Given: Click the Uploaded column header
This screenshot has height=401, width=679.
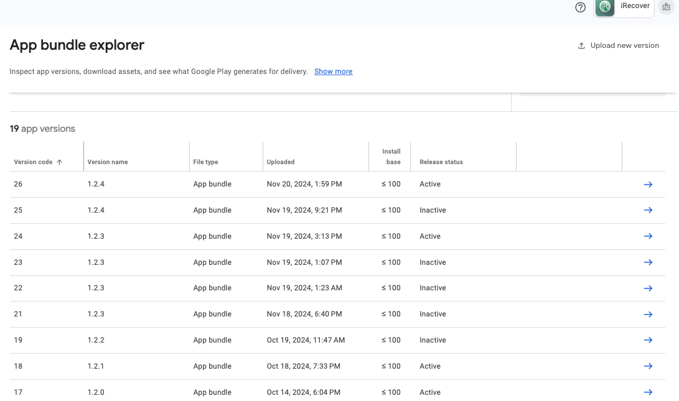Looking at the screenshot, I should [281, 162].
